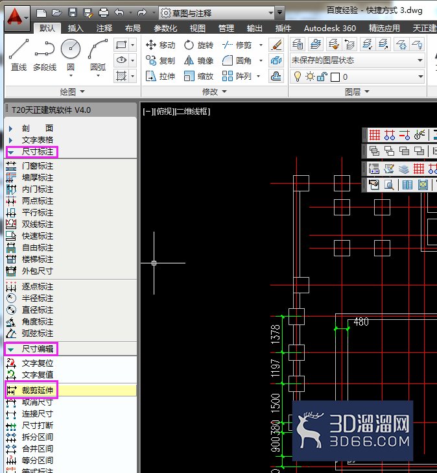Select 快速标注 command
This screenshot has width=437, height=473.
click(38, 236)
